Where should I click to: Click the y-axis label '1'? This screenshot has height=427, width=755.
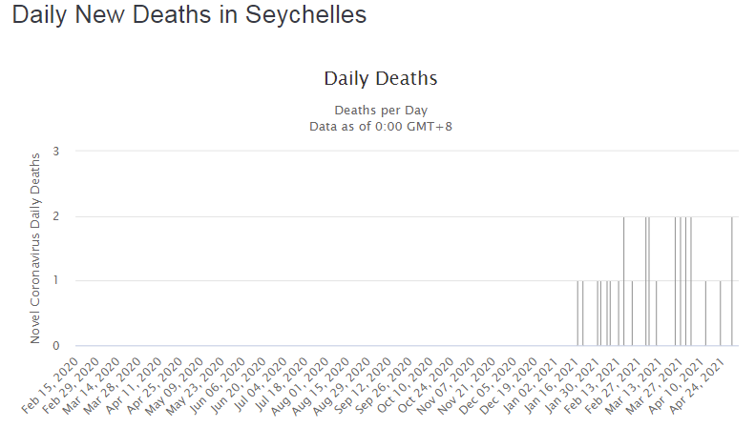click(56, 280)
